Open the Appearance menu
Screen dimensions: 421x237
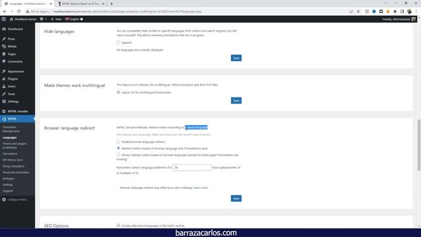click(x=16, y=72)
